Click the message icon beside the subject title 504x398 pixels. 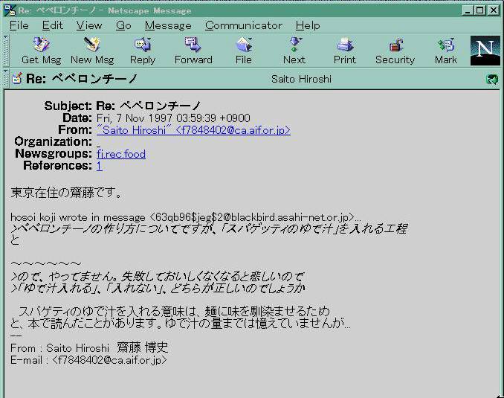(x=16, y=79)
